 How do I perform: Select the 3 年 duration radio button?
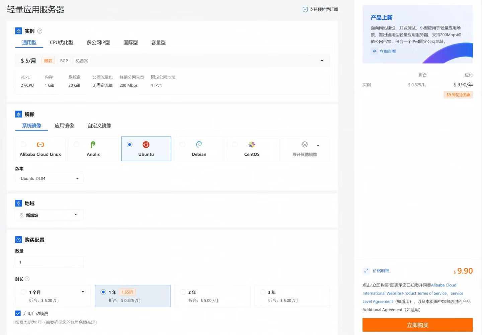tap(263, 292)
